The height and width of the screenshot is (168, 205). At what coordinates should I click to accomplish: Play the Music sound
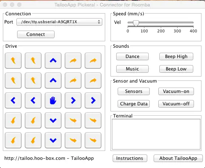point(132,69)
